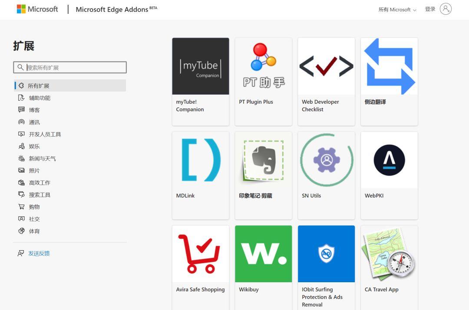Click the developer tools icon beside 开发人员工具
This screenshot has width=469, height=310.
21,134
